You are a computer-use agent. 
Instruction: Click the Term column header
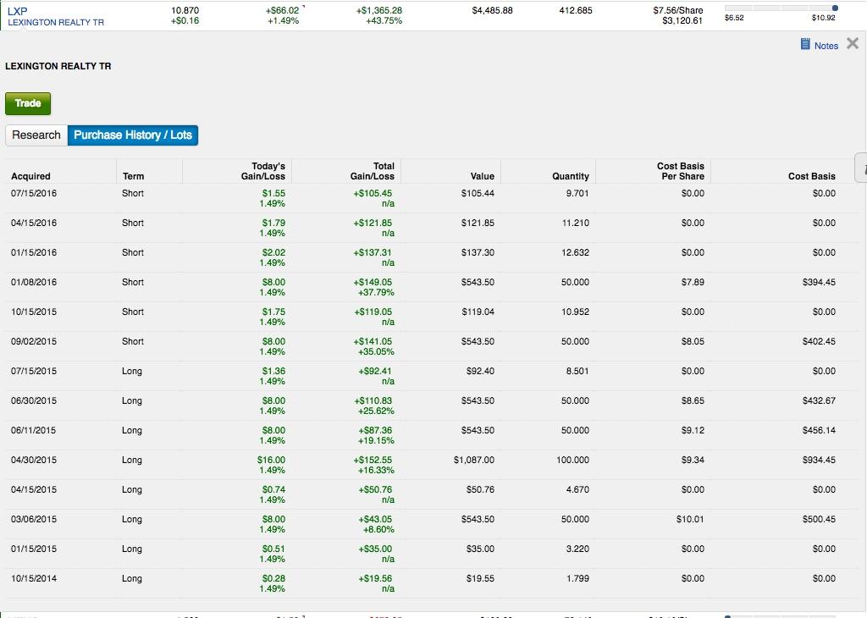coord(133,176)
